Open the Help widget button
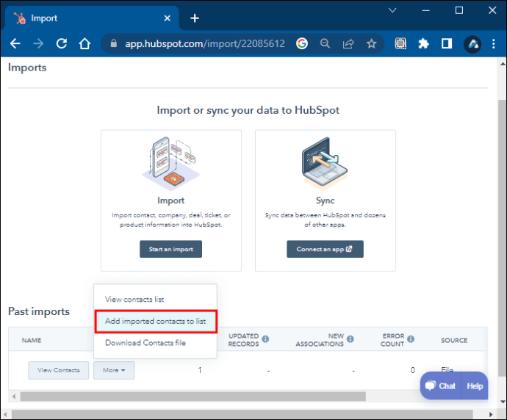 click(475, 385)
